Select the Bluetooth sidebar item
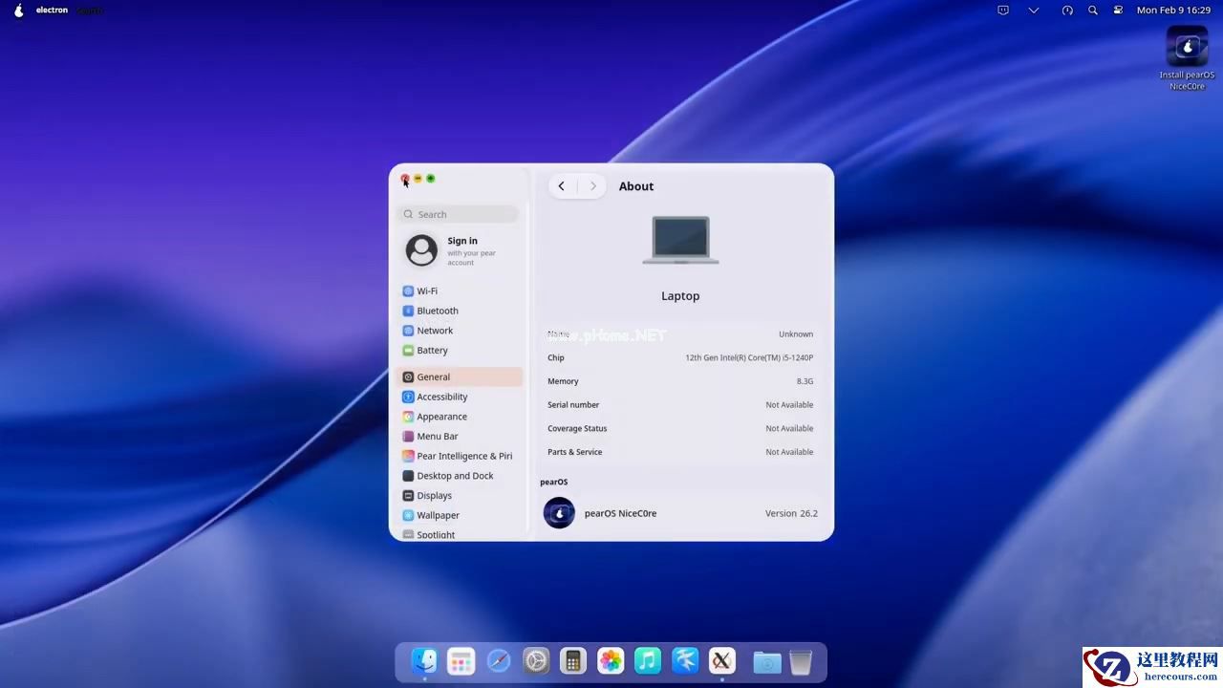 437,312
